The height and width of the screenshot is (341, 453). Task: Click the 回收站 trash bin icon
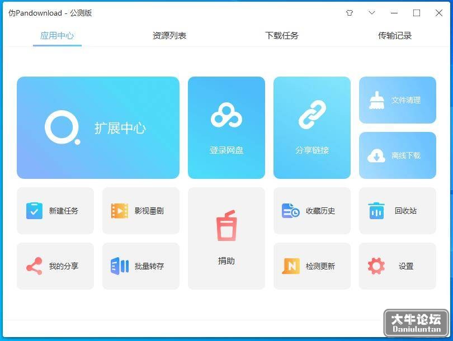click(376, 211)
